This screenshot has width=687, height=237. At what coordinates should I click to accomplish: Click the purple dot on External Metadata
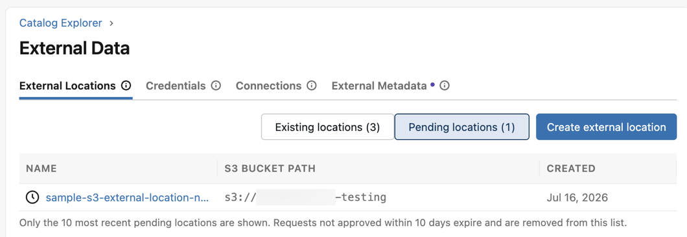tap(433, 85)
